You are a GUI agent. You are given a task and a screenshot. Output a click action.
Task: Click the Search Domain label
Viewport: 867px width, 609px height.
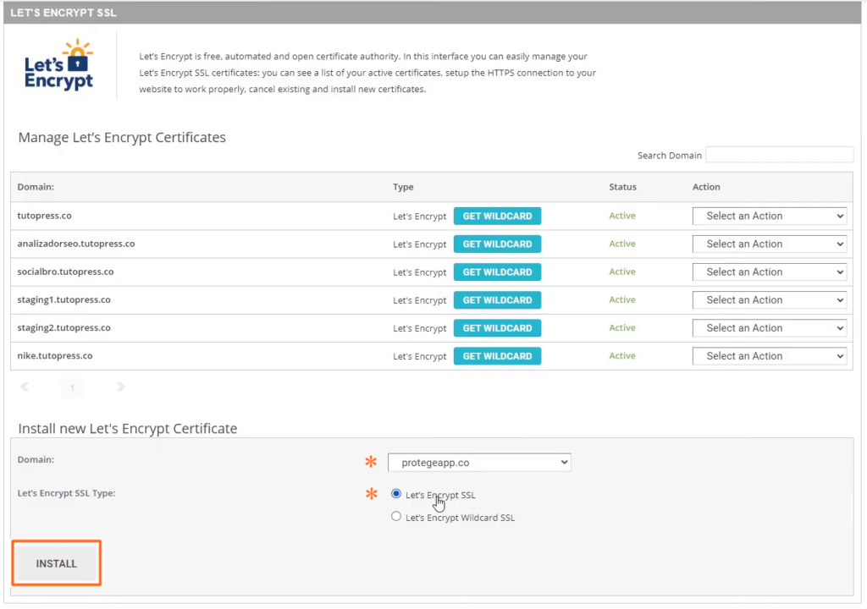pos(670,156)
